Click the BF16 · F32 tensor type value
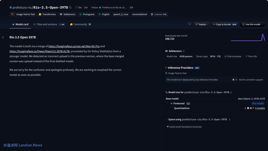Image resolution: width=268 pixels, height=151 pixels. [x=215, y=56]
